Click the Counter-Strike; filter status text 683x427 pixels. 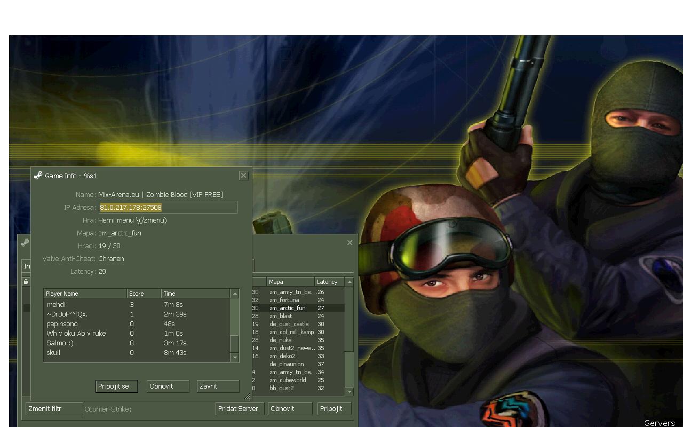click(108, 409)
